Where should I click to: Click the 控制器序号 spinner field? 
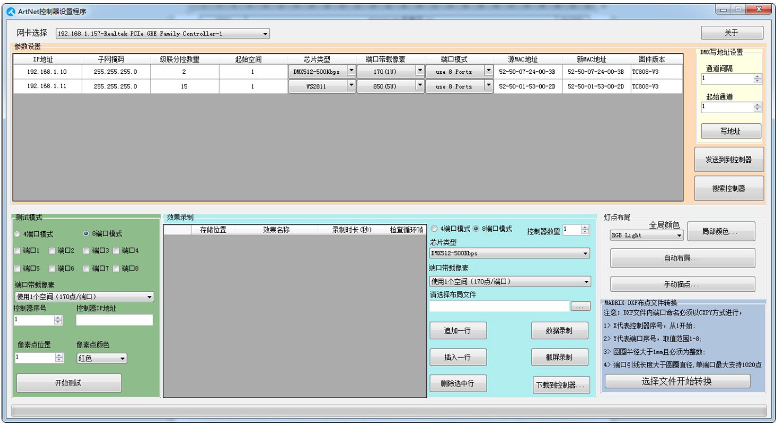38,320
